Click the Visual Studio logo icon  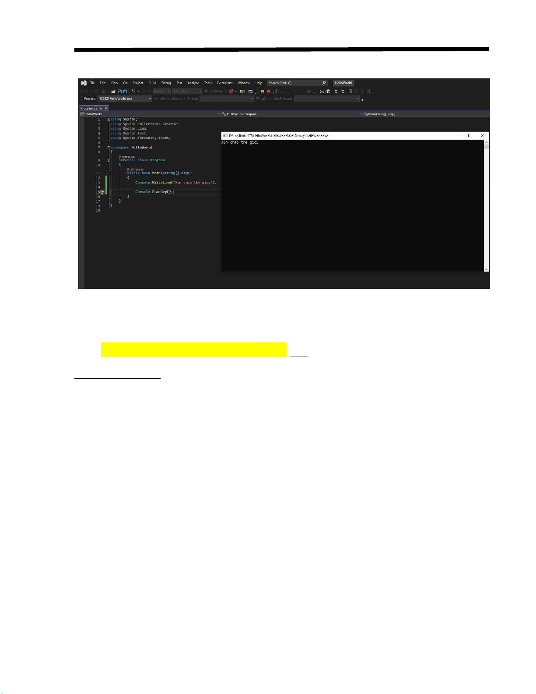[84, 83]
